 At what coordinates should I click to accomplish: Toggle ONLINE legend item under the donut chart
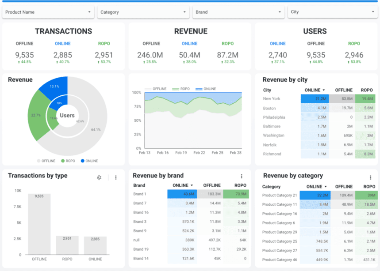89,161
